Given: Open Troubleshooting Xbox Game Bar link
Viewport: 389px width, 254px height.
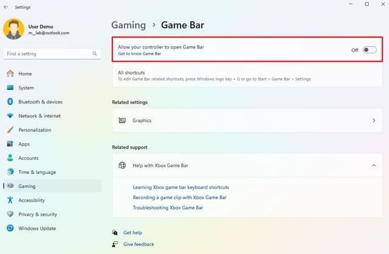Looking at the screenshot, I should 168,208.
